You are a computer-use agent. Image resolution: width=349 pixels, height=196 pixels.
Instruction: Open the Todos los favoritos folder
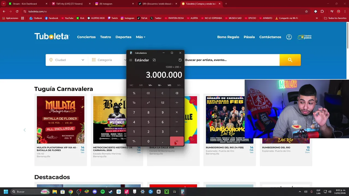(x=335, y=18)
